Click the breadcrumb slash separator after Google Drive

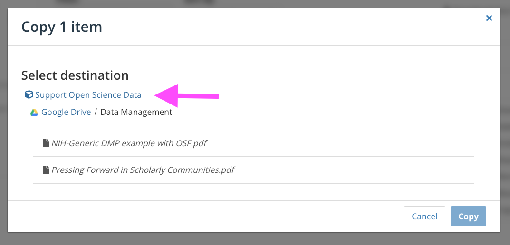pos(96,112)
